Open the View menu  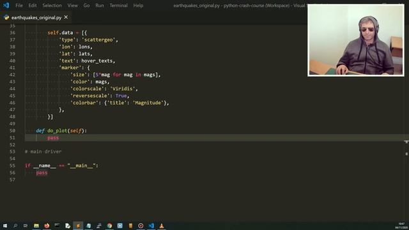pyautogui.click(x=72, y=5)
